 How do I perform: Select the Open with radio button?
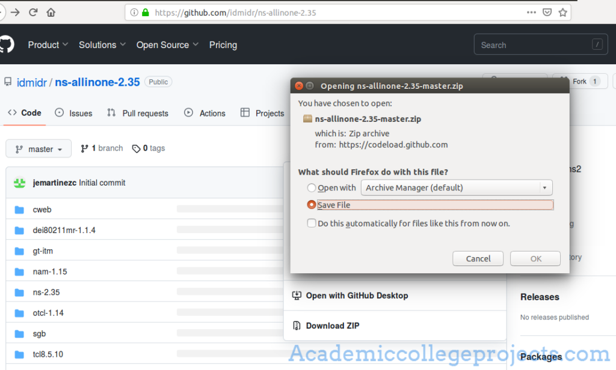[312, 187]
